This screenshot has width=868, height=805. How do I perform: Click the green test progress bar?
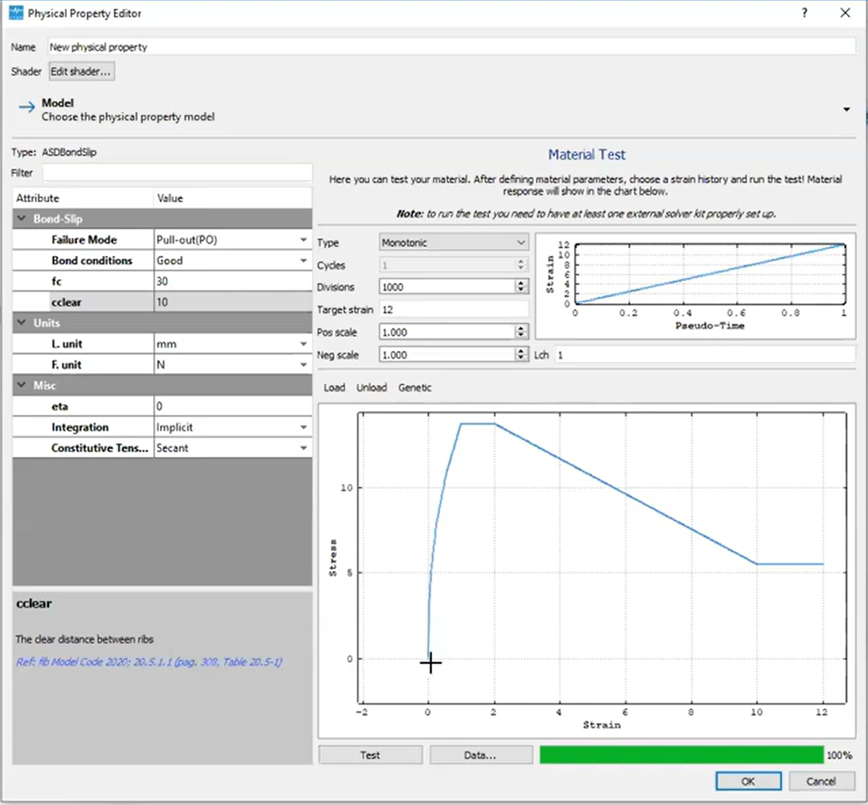(x=681, y=755)
